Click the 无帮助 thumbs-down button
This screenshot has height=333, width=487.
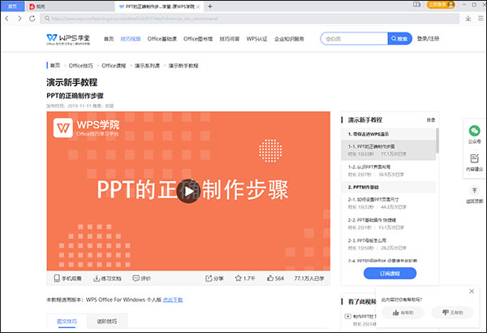pos(452,313)
